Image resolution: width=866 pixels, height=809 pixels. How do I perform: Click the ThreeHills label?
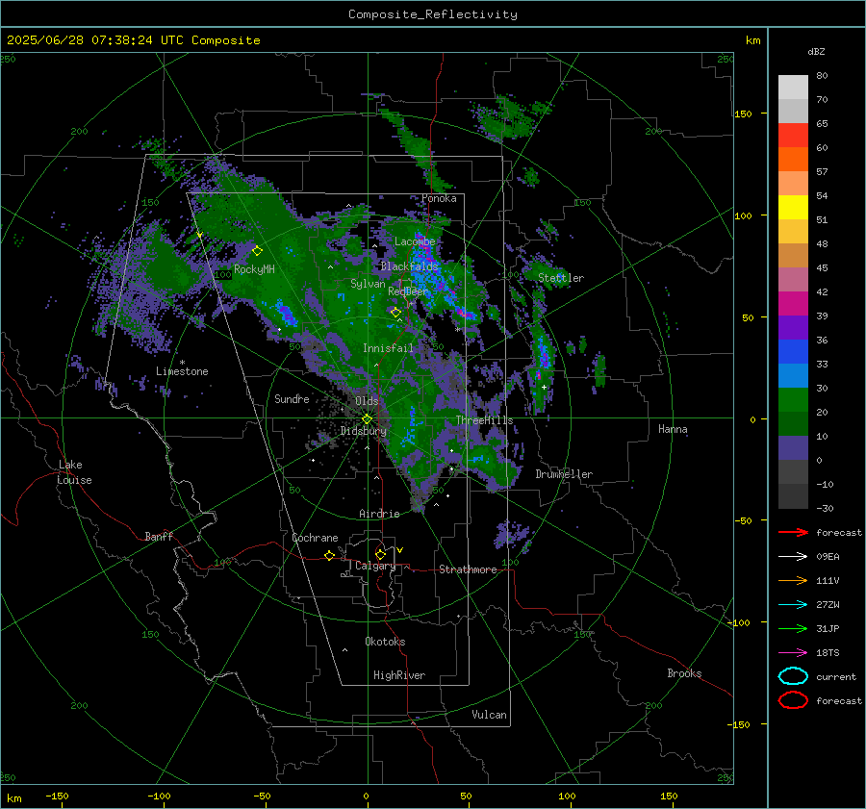point(484,420)
